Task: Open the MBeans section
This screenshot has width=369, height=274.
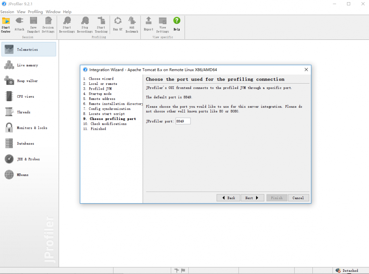Action: tap(29, 175)
